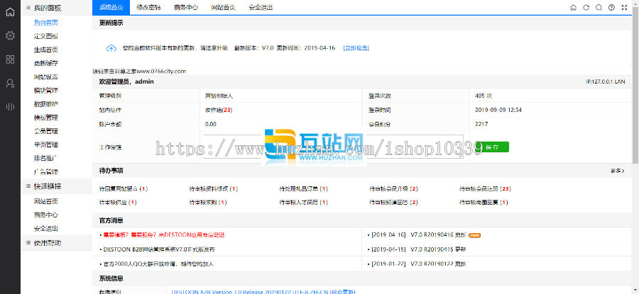Select 后台首页 in the sidebar

[x=46, y=23]
